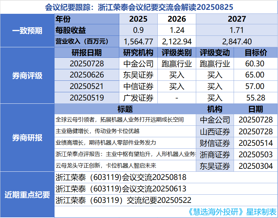
Task: Select 浙商证券 in research reports
Action: click(x=215, y=155)
